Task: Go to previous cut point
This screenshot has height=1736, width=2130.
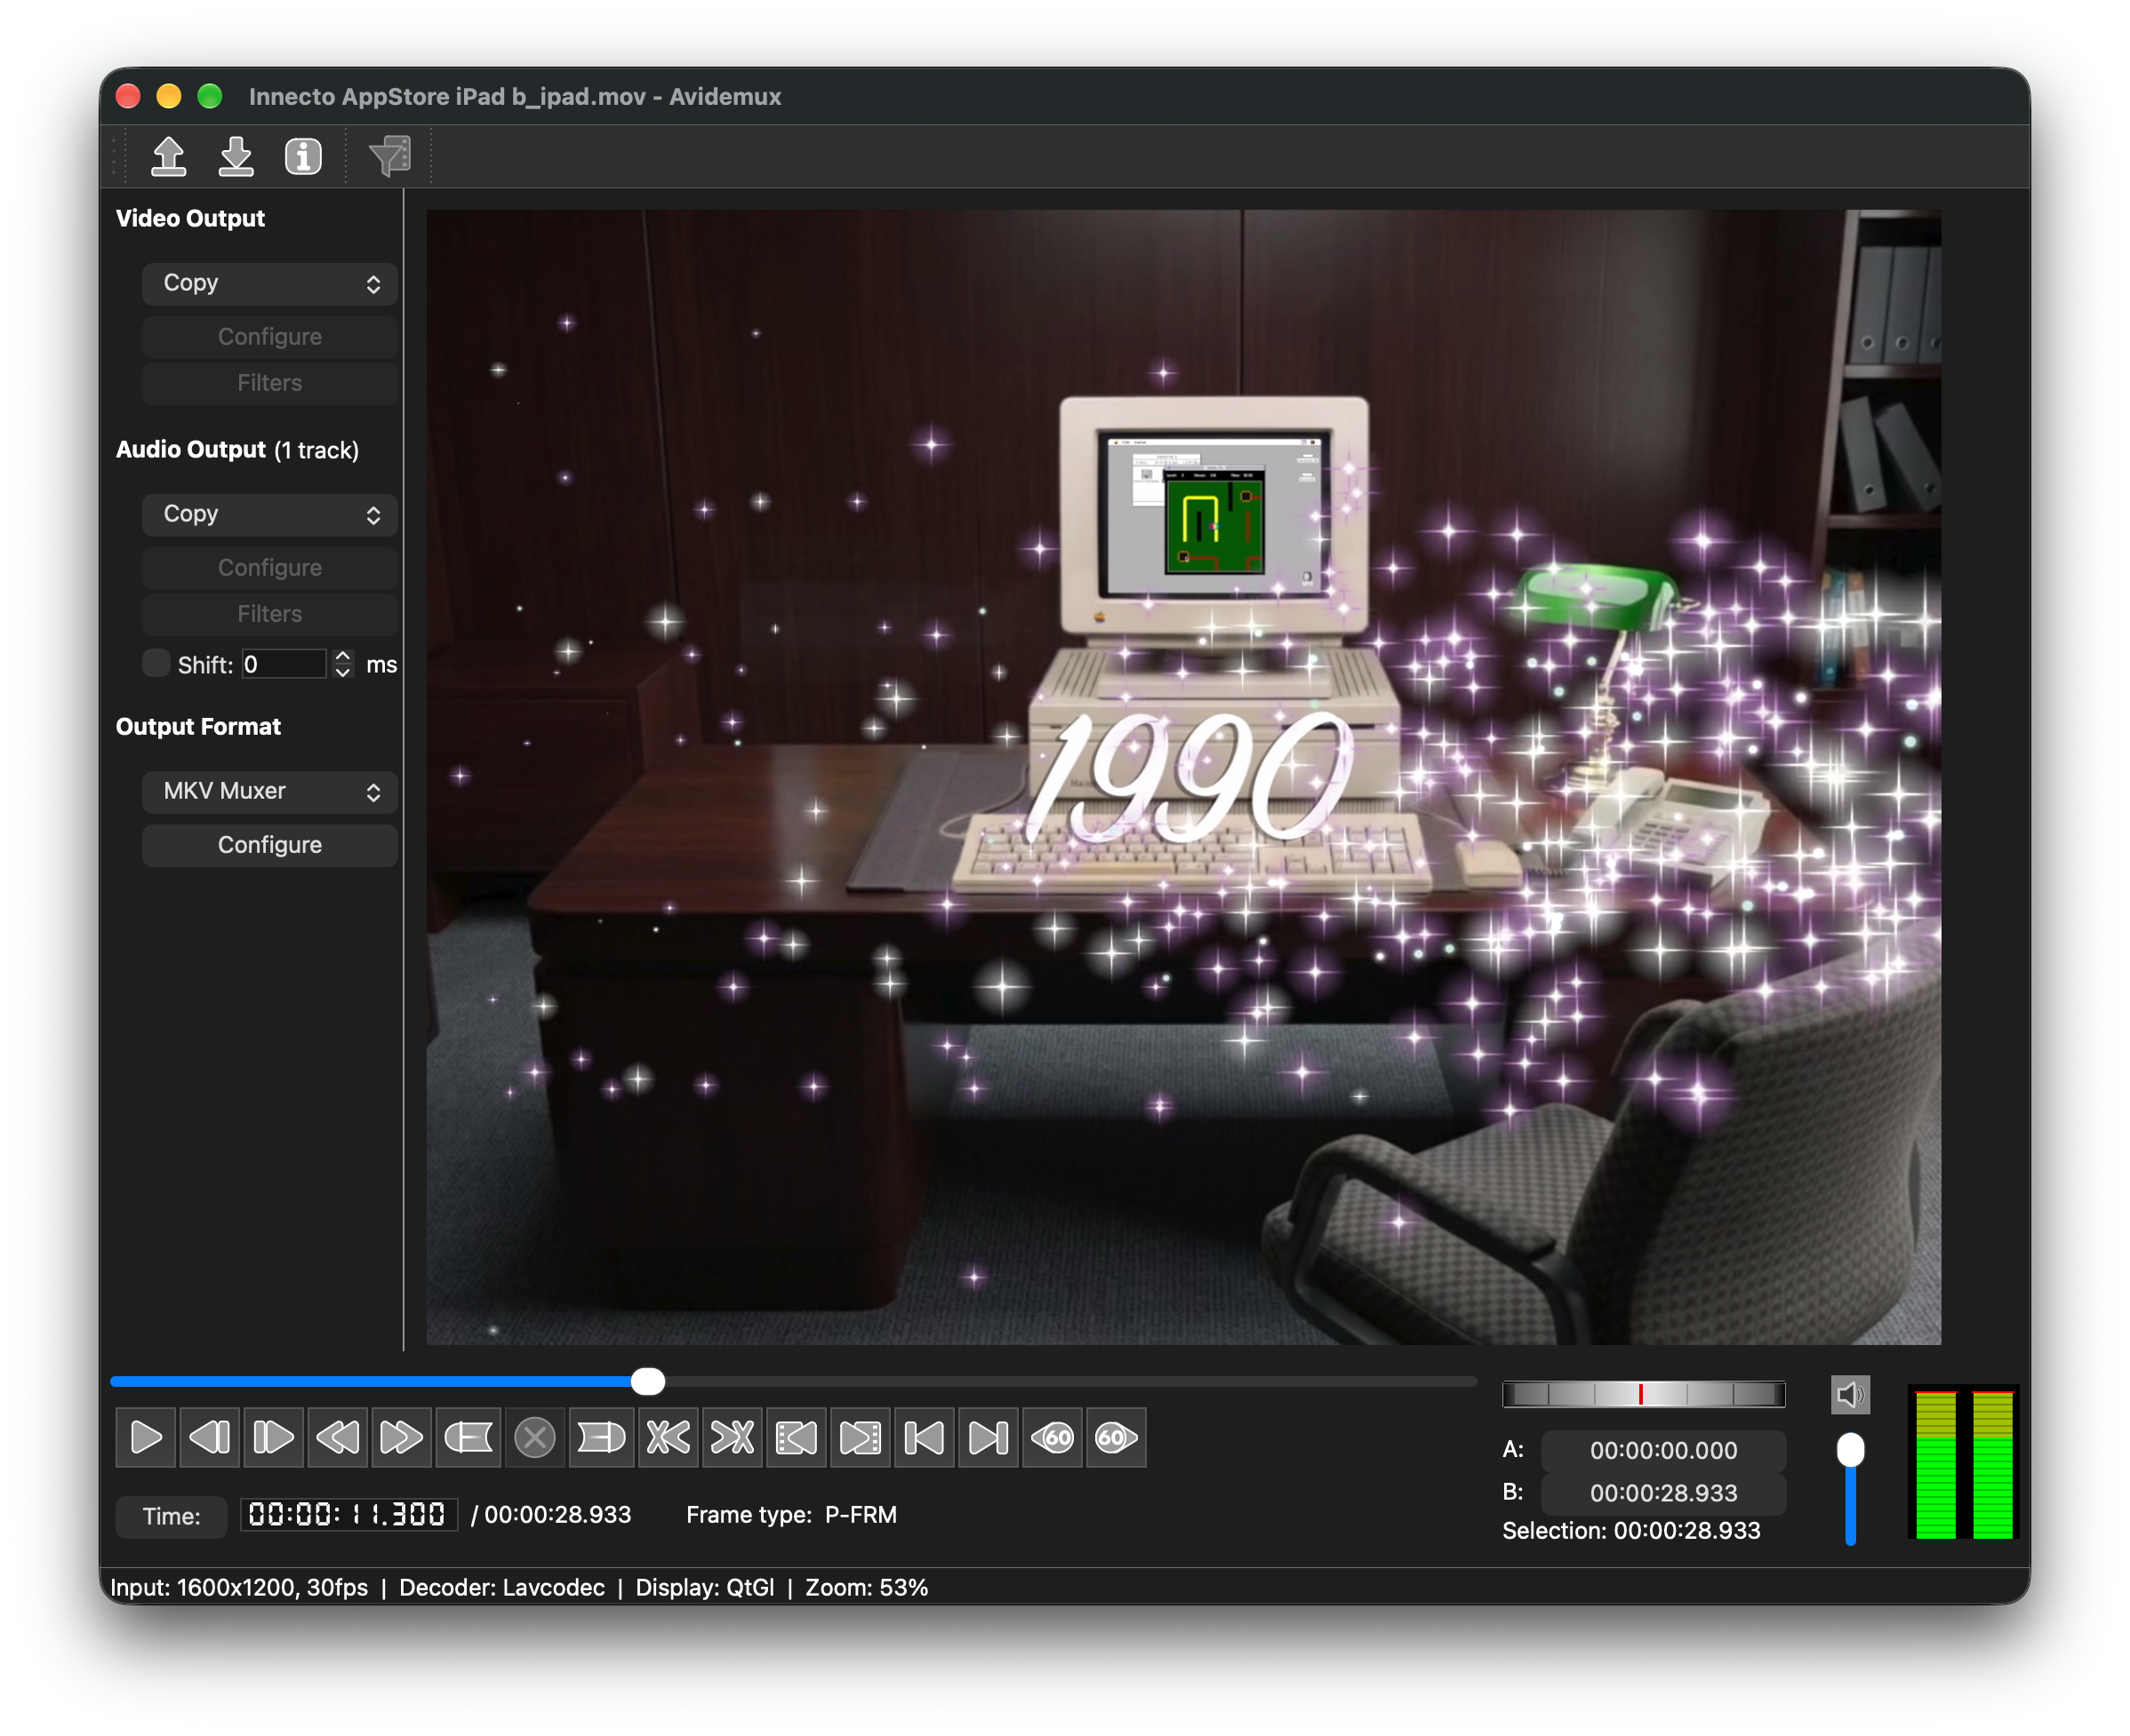Action: click(669, 1438)
